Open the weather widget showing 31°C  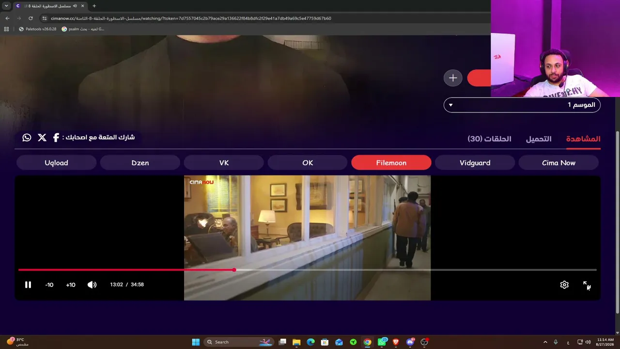17,342
